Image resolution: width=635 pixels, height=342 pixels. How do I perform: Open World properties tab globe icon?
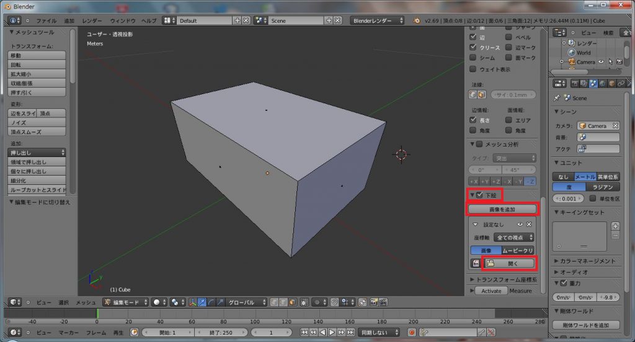[x=602, y=83]
